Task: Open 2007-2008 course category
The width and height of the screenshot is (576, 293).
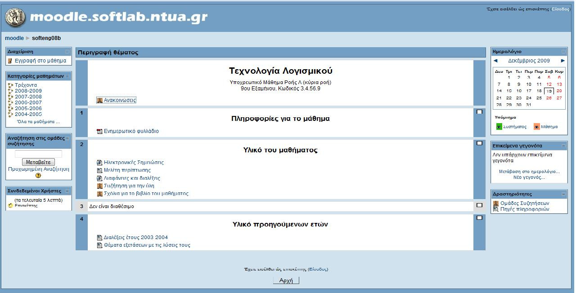Action: click(28, 97)
